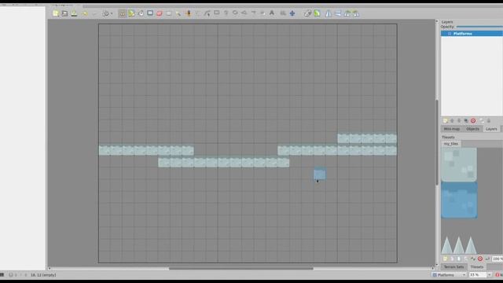Image resolution: width=503 pixels, height=283 pixels.
Task: Select the Terrain Brush tool
Action: (131, 13)
